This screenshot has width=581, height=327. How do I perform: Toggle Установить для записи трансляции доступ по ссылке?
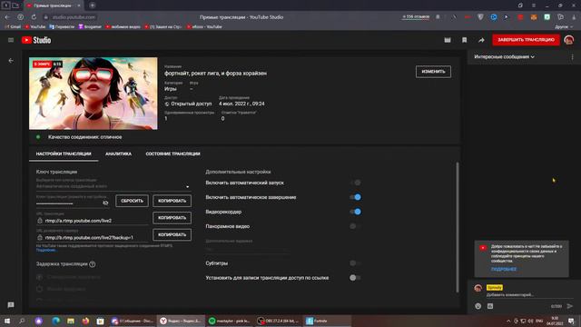[x=355, y=278]
